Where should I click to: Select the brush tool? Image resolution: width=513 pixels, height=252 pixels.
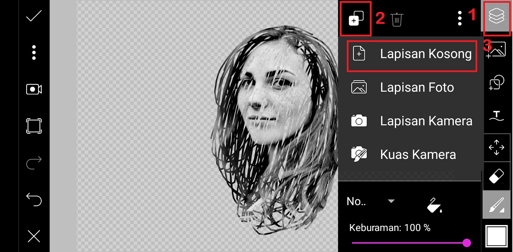point(496,205)
